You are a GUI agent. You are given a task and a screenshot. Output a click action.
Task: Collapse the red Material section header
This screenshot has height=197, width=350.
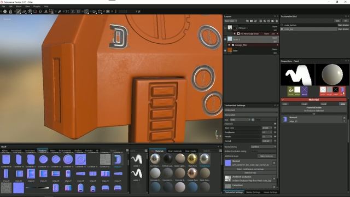(313, 100)
